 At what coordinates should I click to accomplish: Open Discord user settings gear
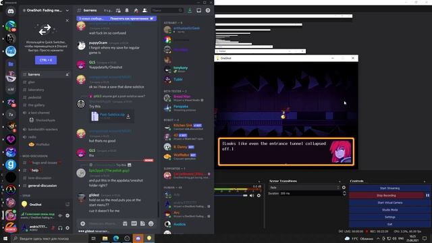[67, 228]
